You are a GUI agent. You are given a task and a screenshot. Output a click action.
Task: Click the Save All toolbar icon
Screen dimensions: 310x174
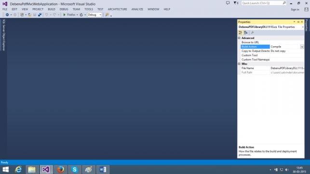pyautogui.click(x=40, y=15)
